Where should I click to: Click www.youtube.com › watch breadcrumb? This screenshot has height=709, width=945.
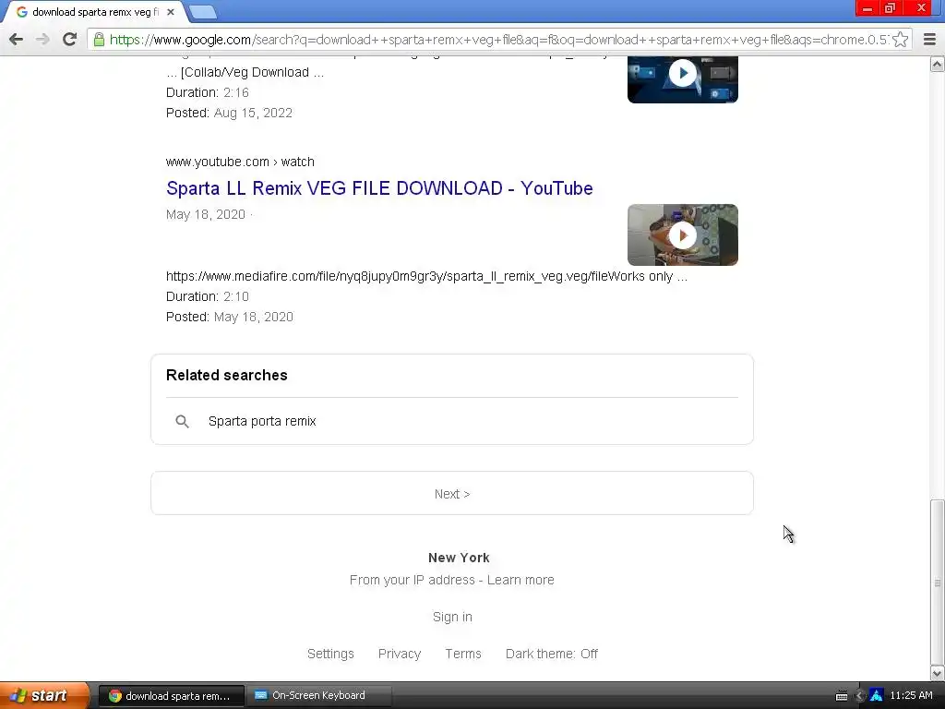click(240, 162)
